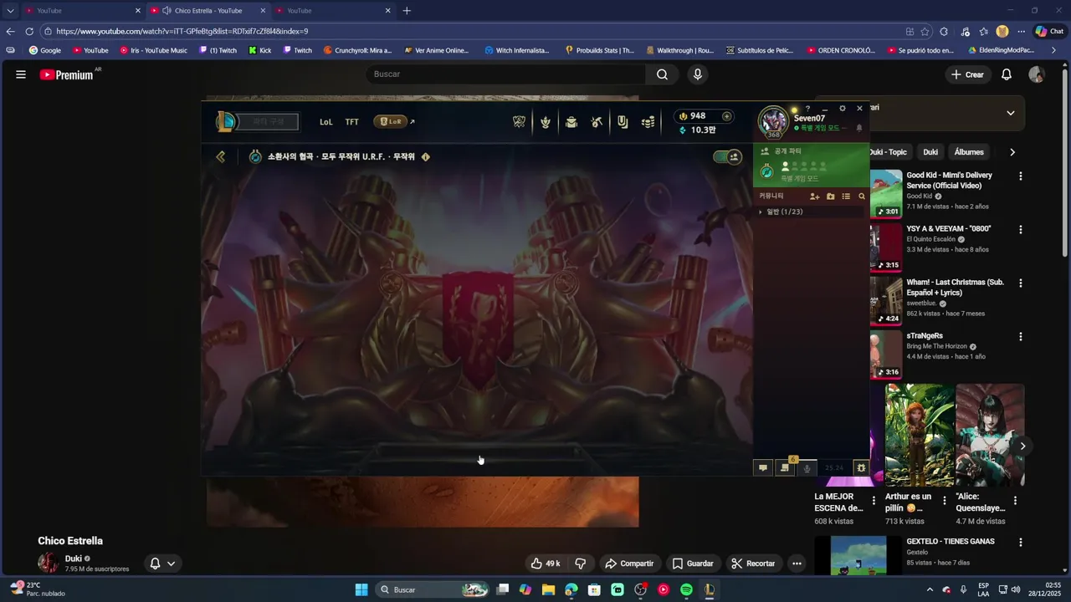This screenshot has height=602, width=1071.
Task: Select the Álbumes filter chip
Action: [x=969, y=152]
